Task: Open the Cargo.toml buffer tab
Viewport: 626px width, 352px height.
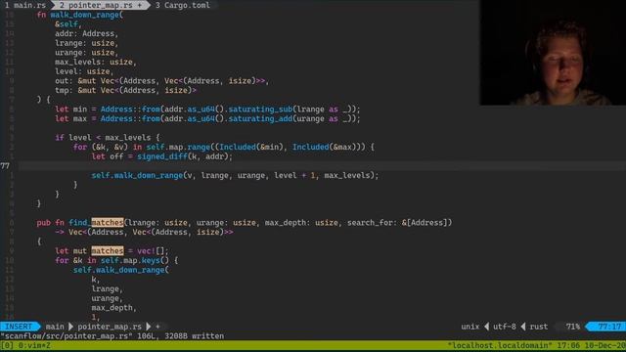Action: click(183, 5)
